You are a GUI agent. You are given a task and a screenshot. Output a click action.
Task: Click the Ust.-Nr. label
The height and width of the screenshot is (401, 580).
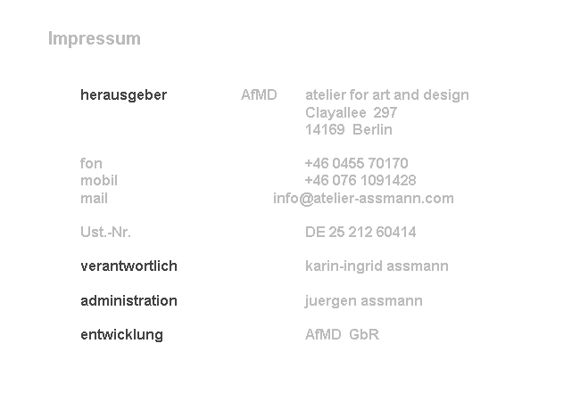tap(105, 233)
